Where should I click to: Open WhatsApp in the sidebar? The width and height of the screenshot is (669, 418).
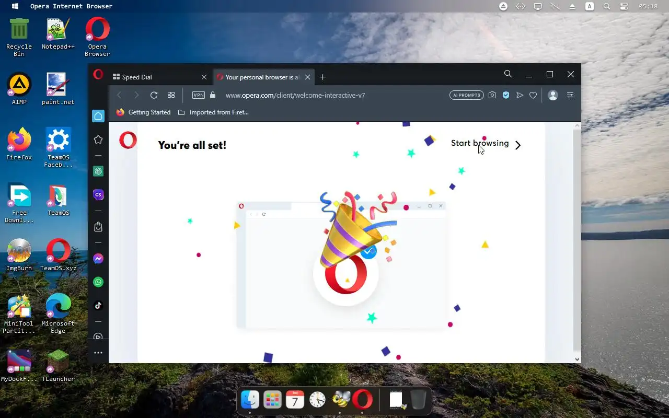click(98, 282)
